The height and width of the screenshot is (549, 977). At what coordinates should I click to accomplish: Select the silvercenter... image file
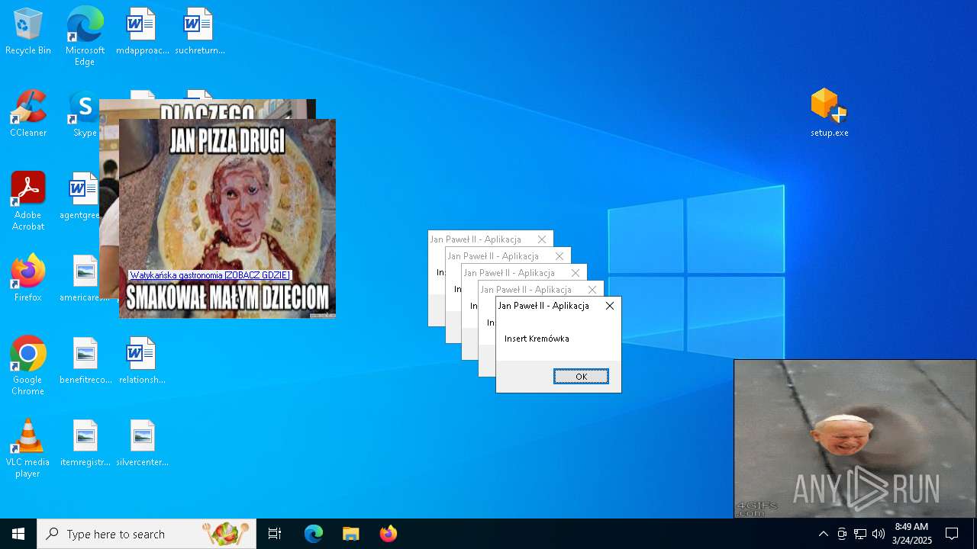click(x=142, y=444)
